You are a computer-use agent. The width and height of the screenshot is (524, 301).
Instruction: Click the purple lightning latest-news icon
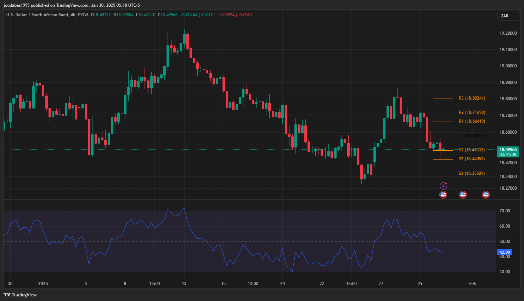coord(443,186)
